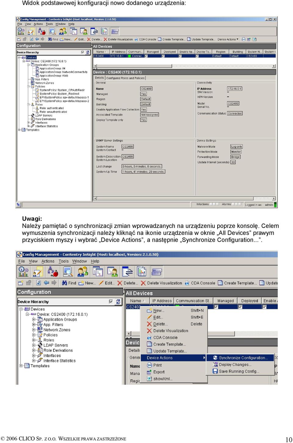The height and width of the screenshot is (443, 293).
Task: Click the chart-with-pencil icon in the bottom screenshot toolbar
Action: (38, 271)
